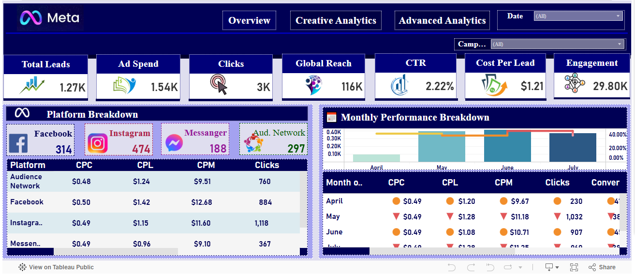Screen dimensions: 635x277
Task: Click Audience Network row label
Action: tap(26, 182)
